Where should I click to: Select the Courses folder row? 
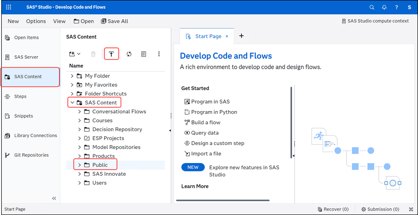coord(115,120)
